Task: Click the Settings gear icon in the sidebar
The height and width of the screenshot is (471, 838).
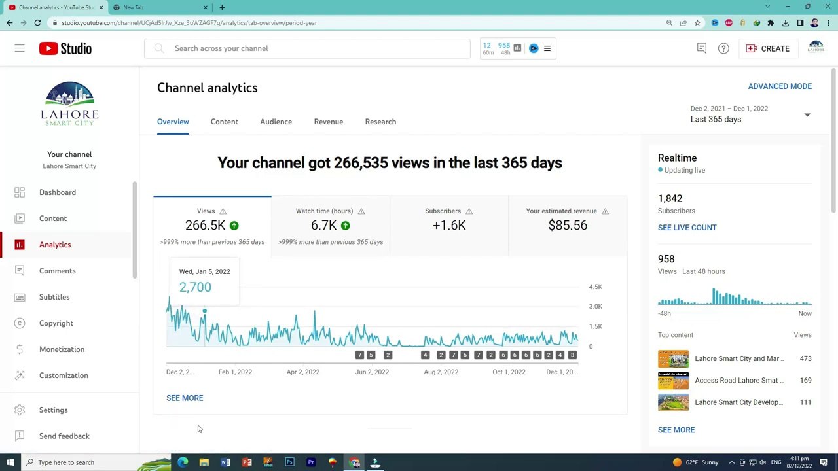Action: (x=20, y=410)
